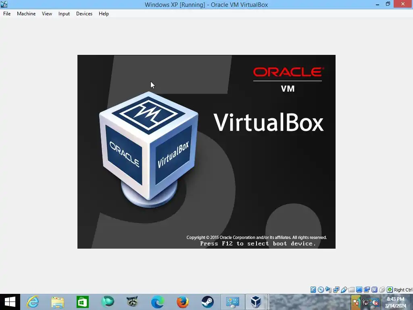Click the USB devices status icon

coord(344,290)
